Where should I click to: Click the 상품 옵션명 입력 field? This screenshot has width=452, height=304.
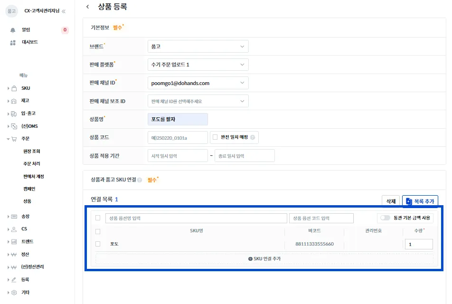point(196,218)
